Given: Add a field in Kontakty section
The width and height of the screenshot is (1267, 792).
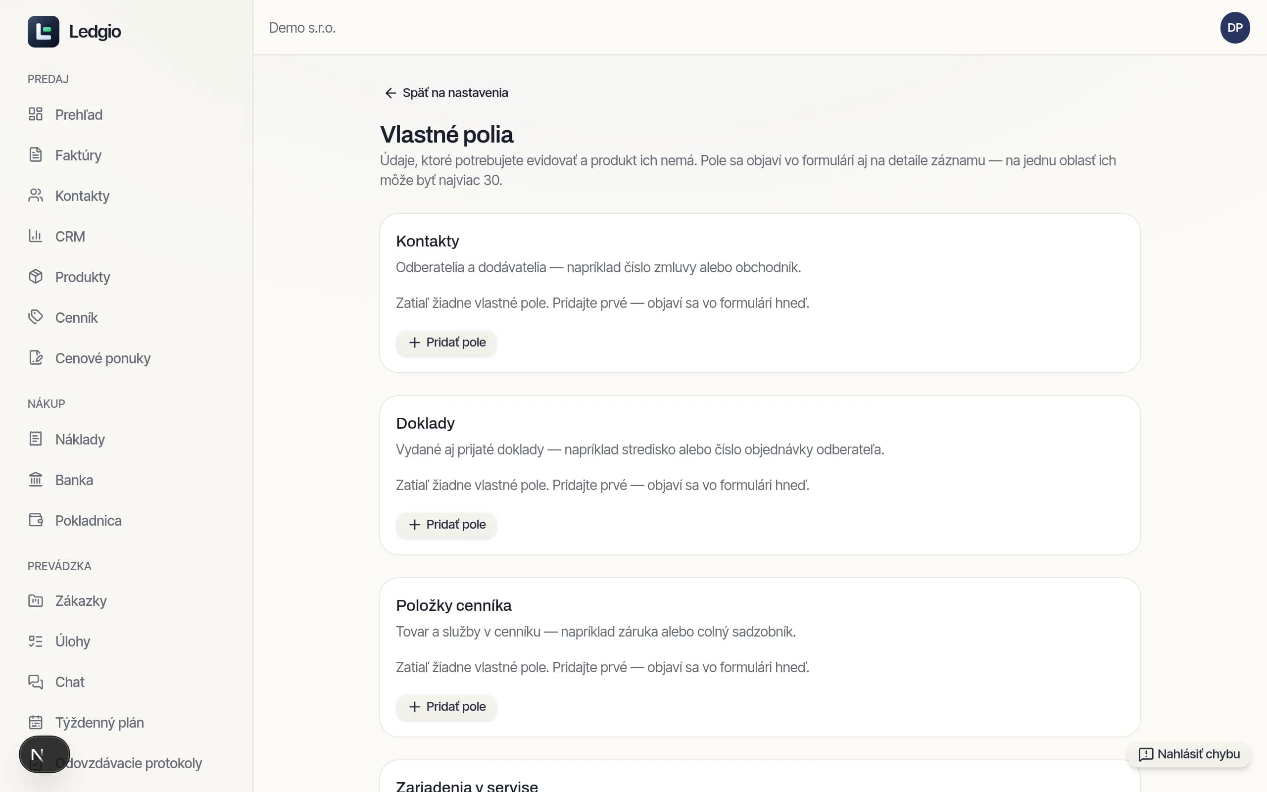Looking at the screenshot, I should point(446,343).
